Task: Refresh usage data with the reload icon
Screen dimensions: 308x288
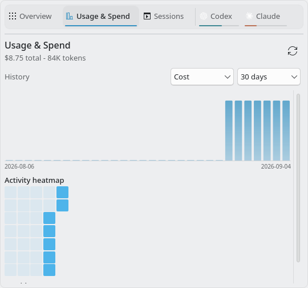Action: coord(293,51)
